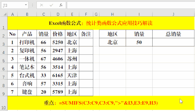Click the '地区' header in column H

113,34
